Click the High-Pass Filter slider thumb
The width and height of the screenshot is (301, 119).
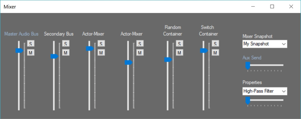tap(248, 101)
